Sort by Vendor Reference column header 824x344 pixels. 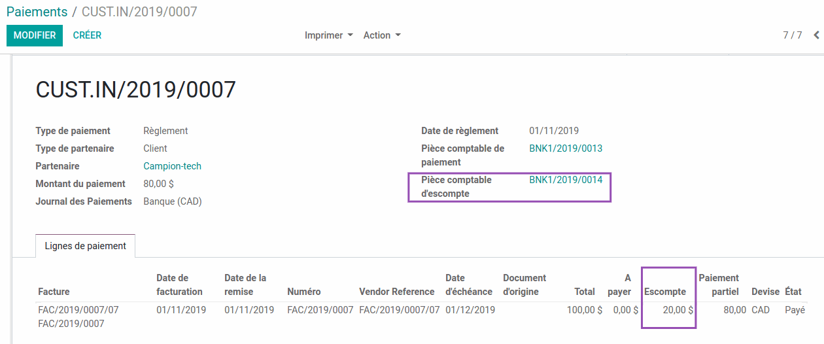[396, 292]
